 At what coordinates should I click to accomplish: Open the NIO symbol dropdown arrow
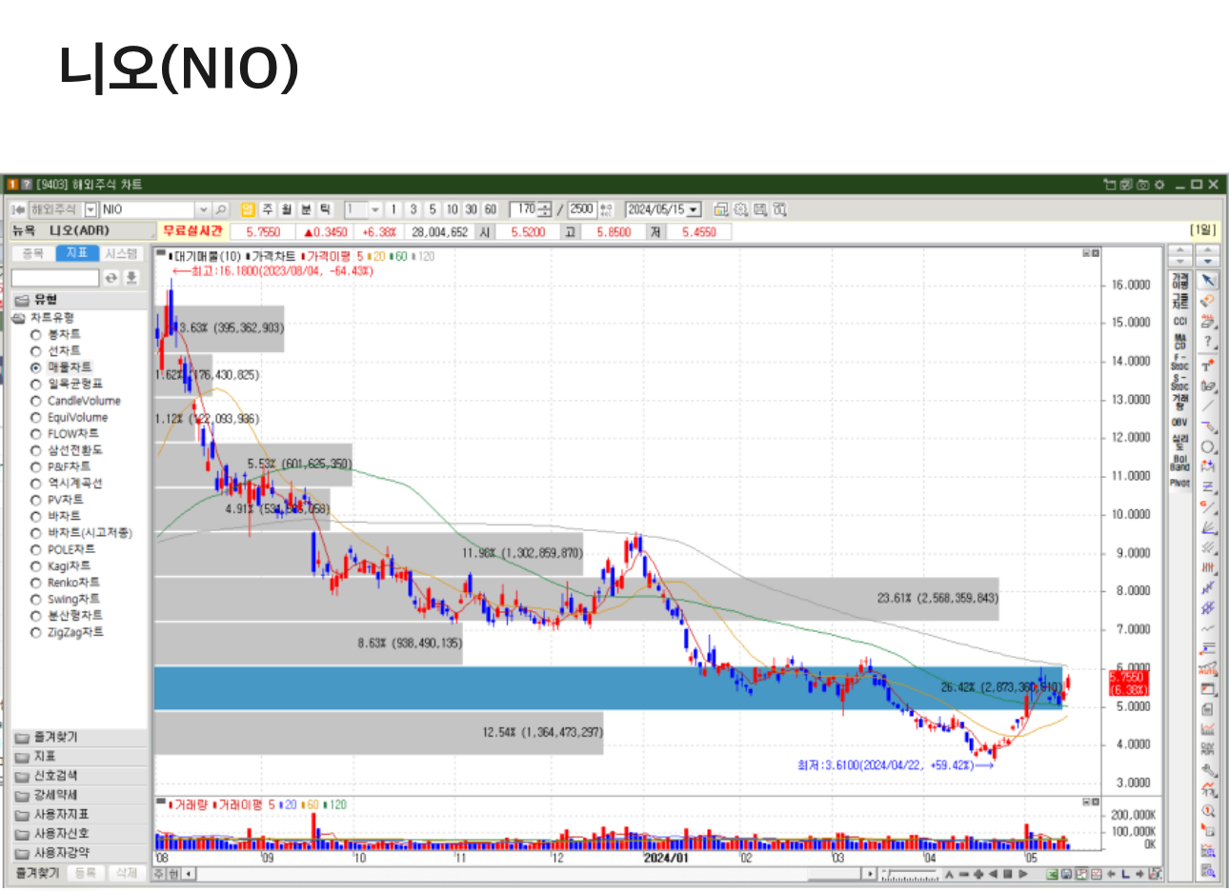[203, 209]
